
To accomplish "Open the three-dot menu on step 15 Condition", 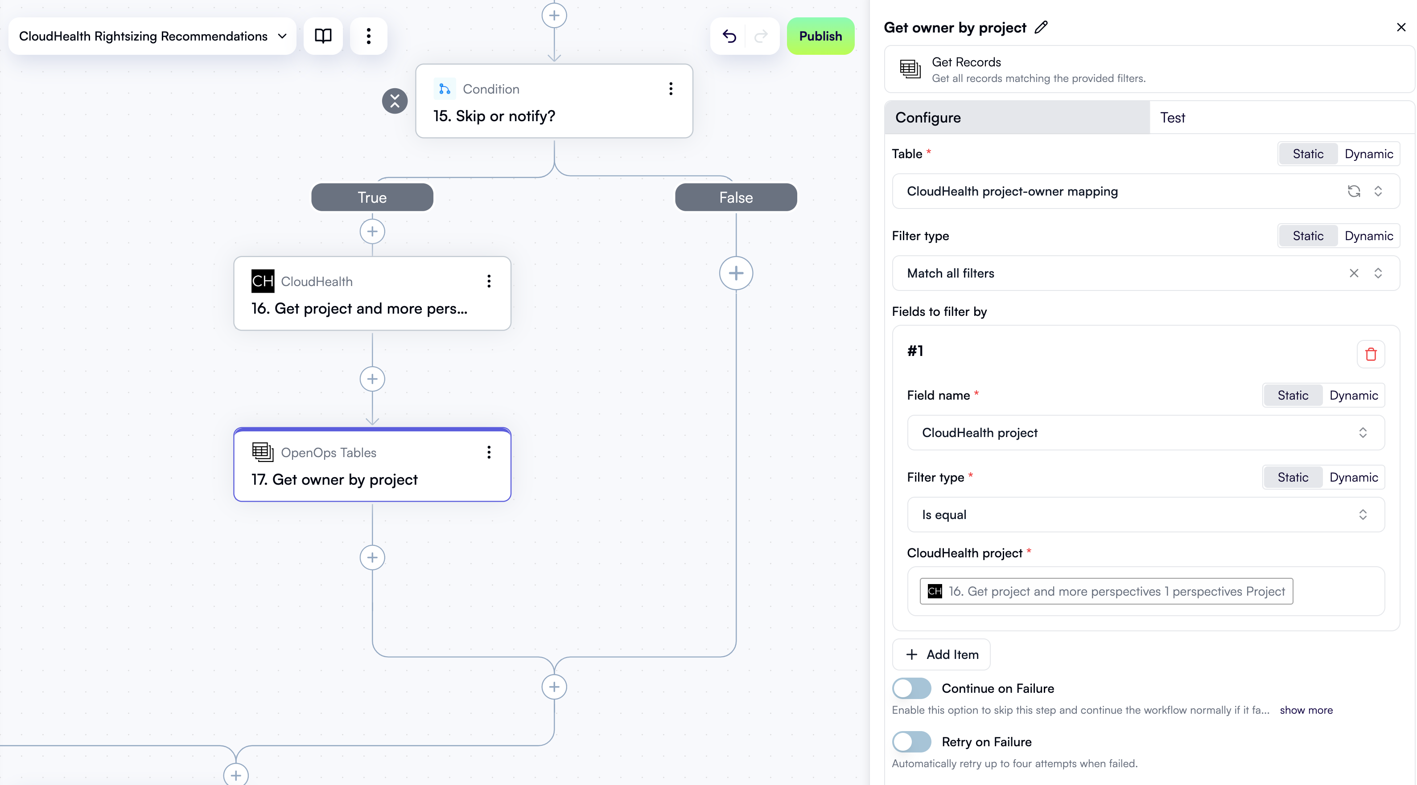I will (x=671, y=89).
